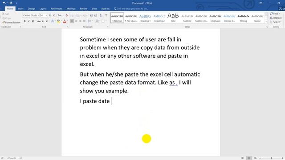Viewport: 285px width, 160px height.
Task: Open the Paragraph dialog launcher
Action: point(108,27)
